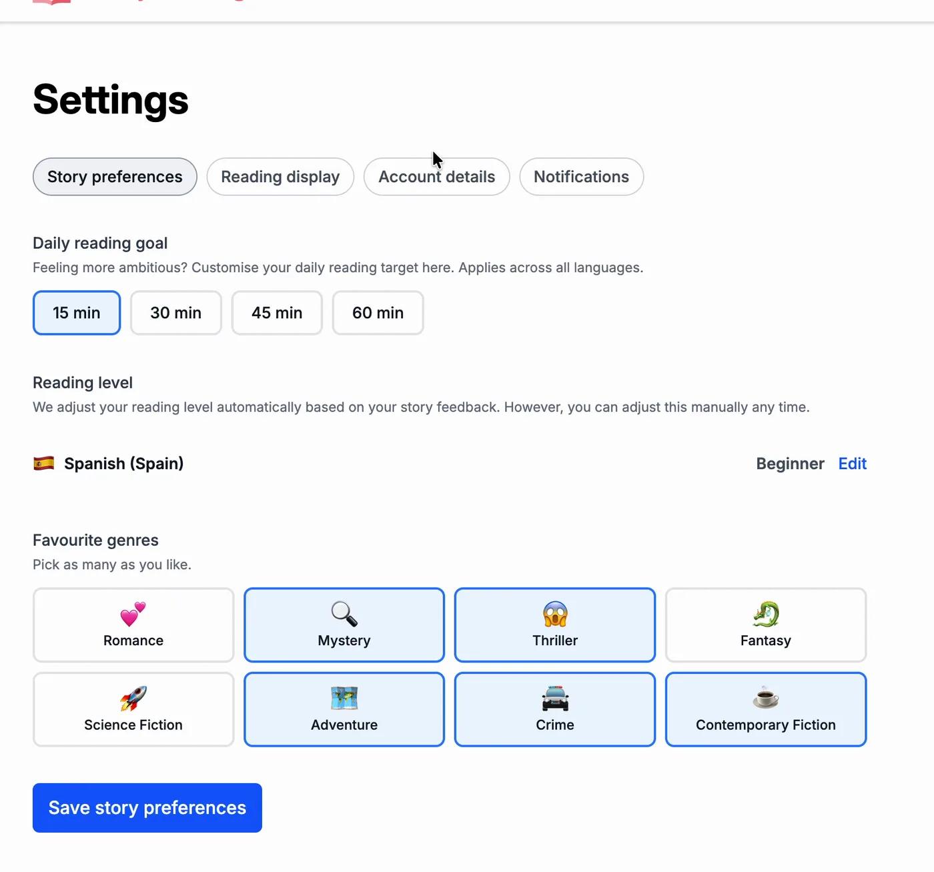The width and height of the screenshot is (934, 872).
Task: Click the Thriller screaming face icon
Action: point(555,614)
